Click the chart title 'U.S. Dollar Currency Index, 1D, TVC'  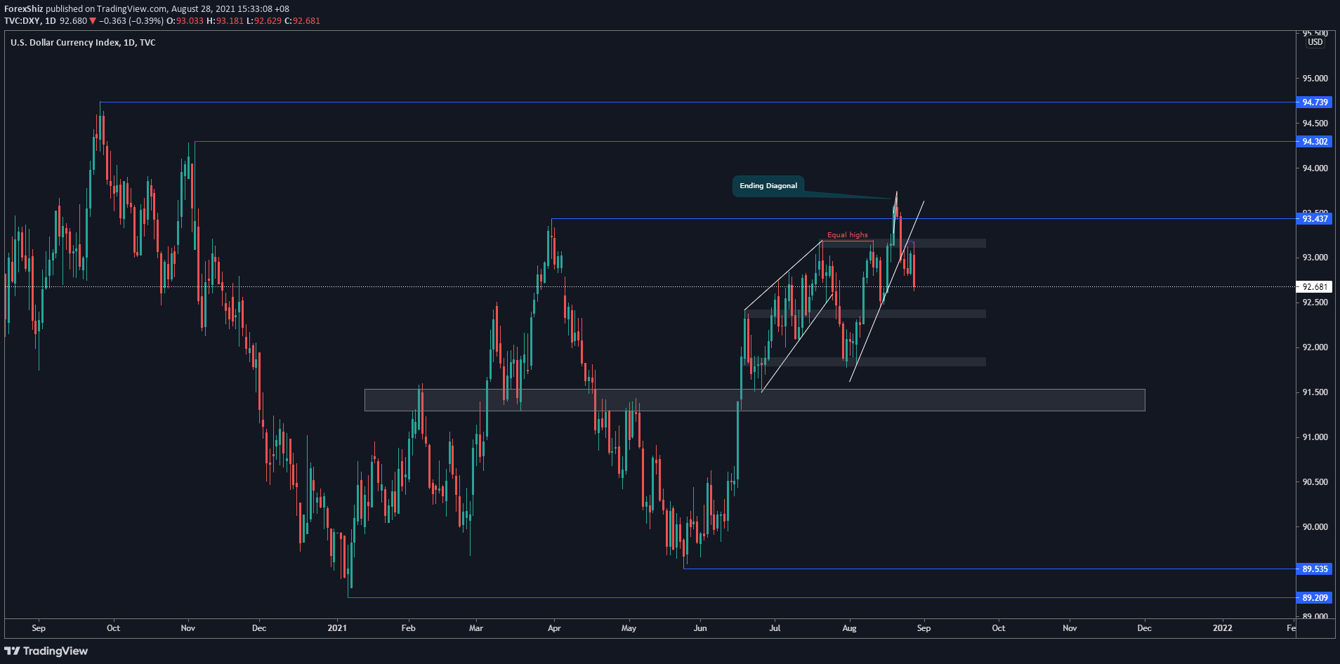[83, 43]
